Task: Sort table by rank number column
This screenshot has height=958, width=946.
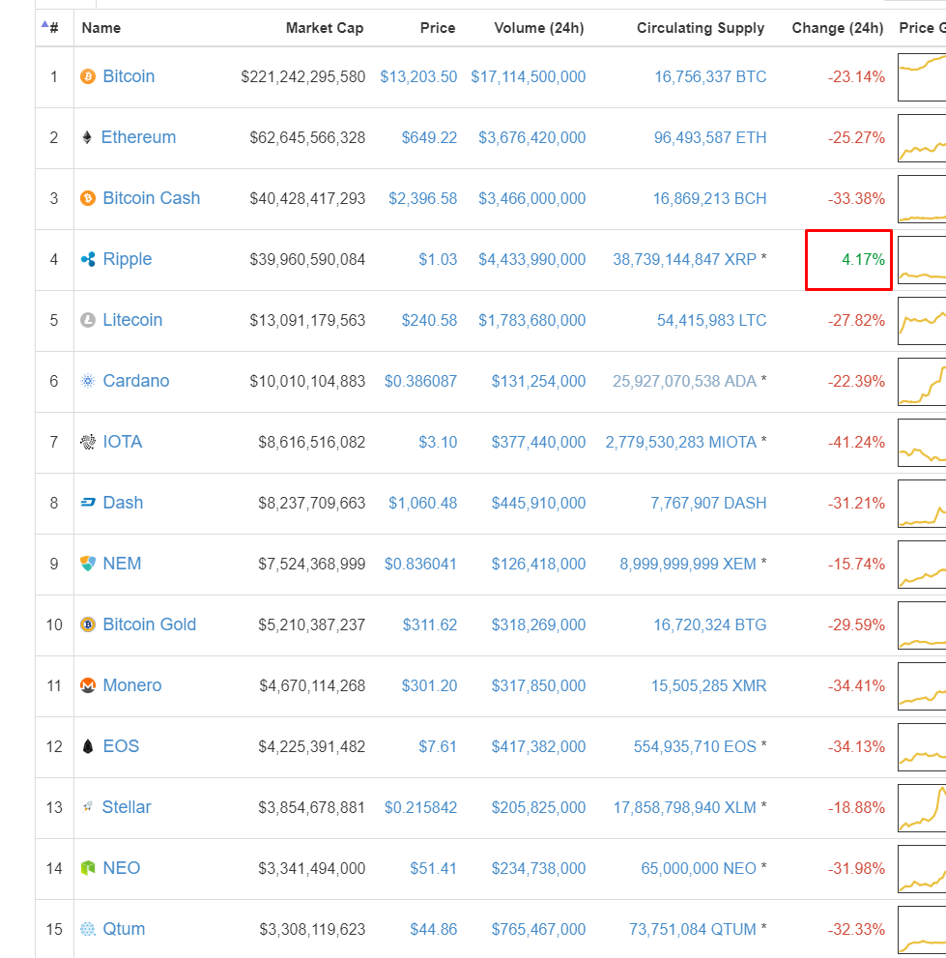Action: coord(54,27)
